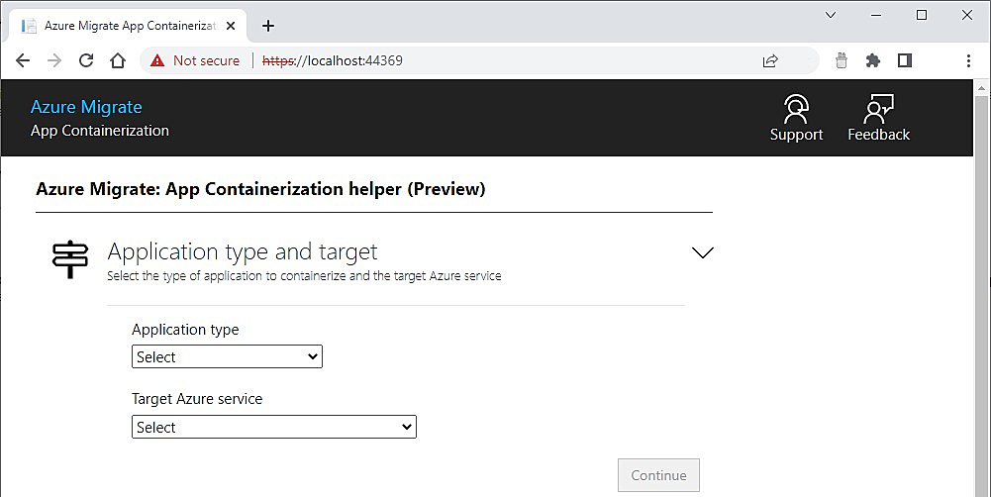Click the browser back arrow

(23, 60)
